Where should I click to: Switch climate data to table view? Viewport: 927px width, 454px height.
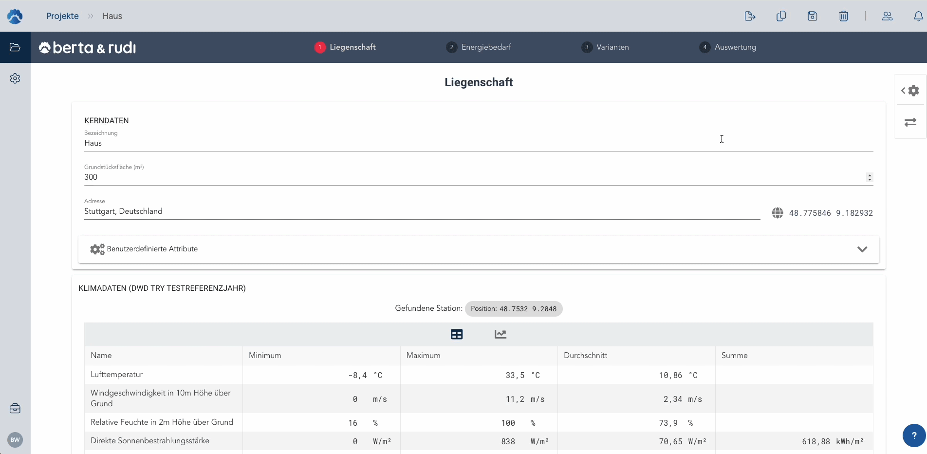457,334
